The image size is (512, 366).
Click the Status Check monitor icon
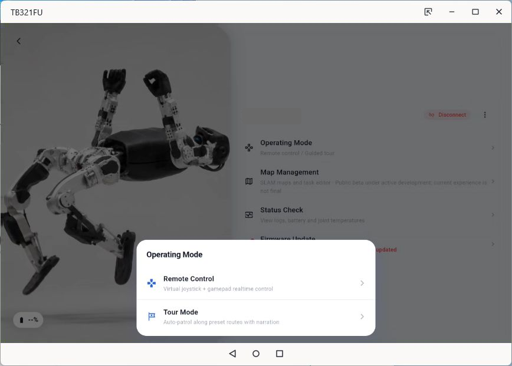(249, 215)
